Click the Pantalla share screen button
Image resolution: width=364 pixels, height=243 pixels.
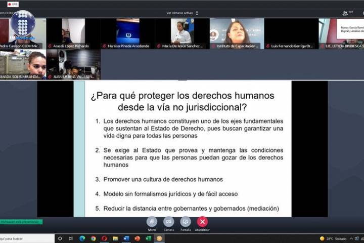(x=186, y=222)
